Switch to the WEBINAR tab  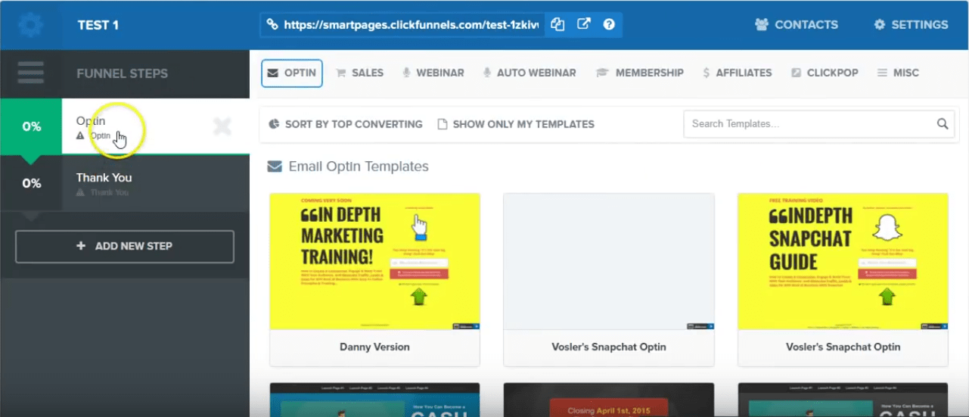click(x=433, y=73)
